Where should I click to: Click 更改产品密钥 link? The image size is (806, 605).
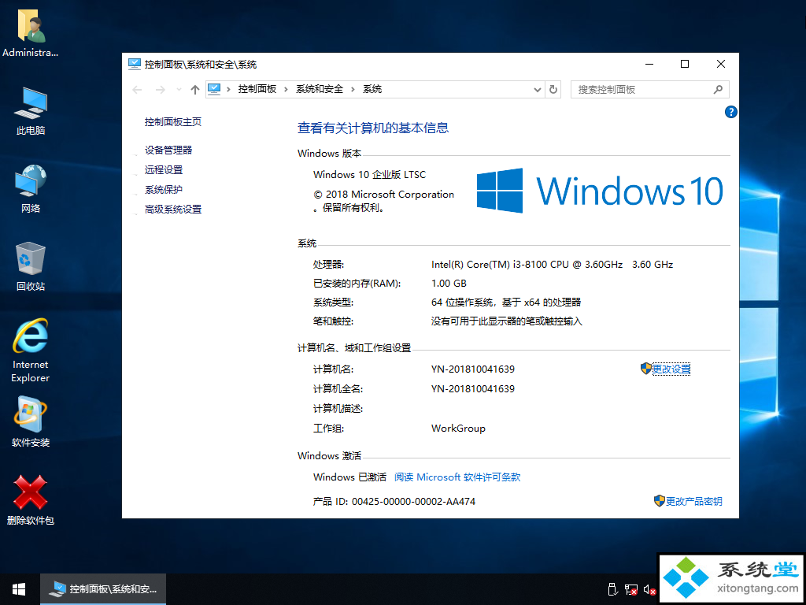coord(694,501)
